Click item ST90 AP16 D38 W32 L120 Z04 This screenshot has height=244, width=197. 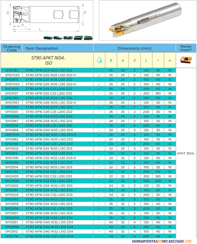pos(49,218)
